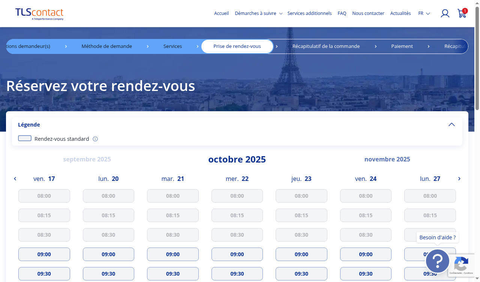
Task: Open Services additionnels menu item
Action: coord(309,13)
